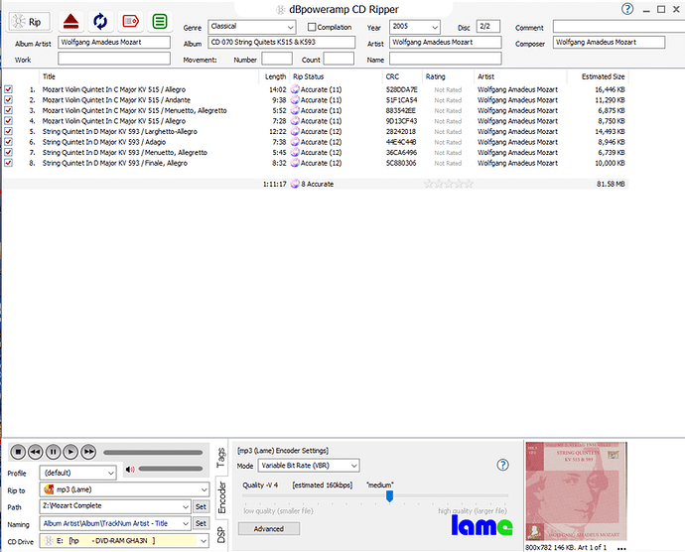Viewport: 685px width, 552px height.
Task: Refresh the CD using blue circular arrows icon
Action: (100, 21)
